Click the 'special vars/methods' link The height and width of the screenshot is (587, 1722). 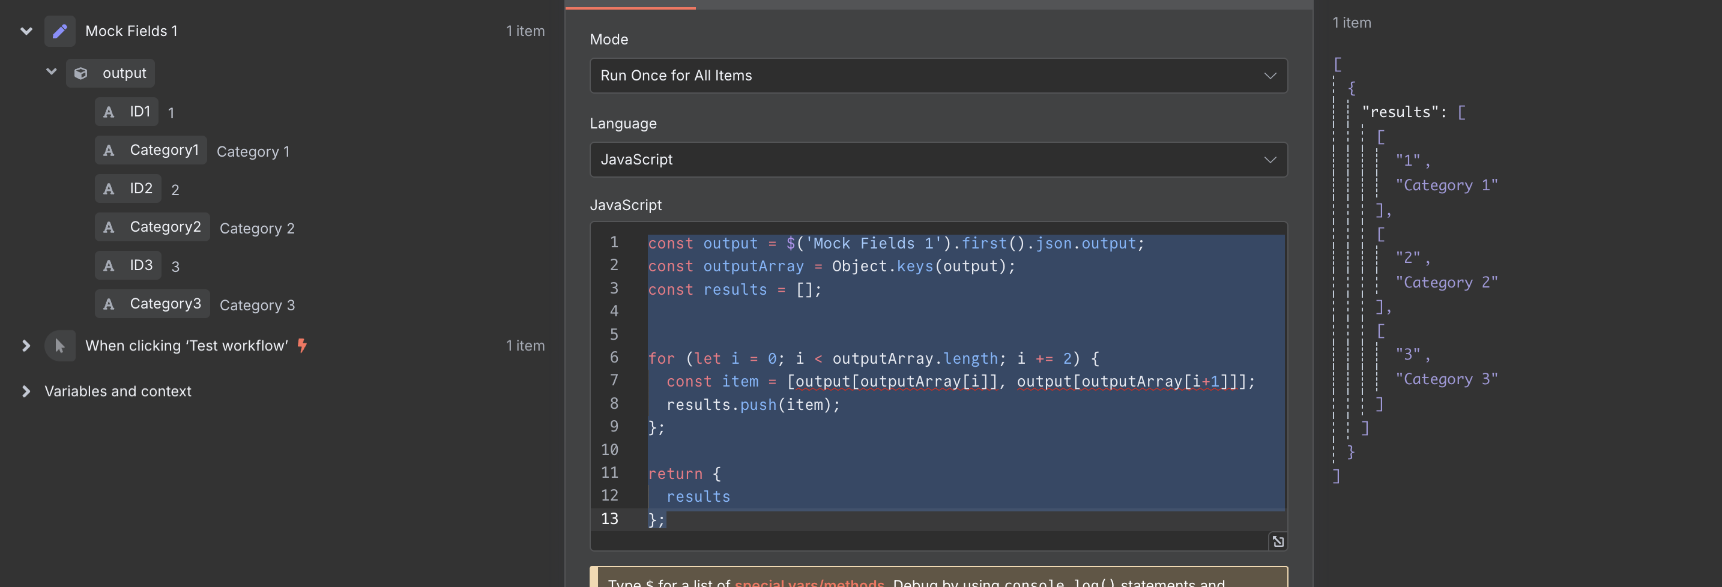point(809,582)
